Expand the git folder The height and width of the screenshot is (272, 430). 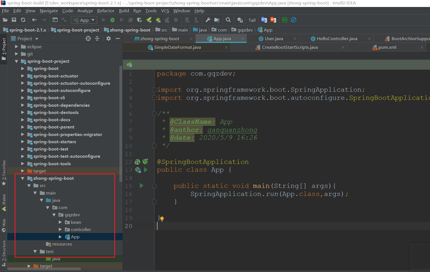16,54
